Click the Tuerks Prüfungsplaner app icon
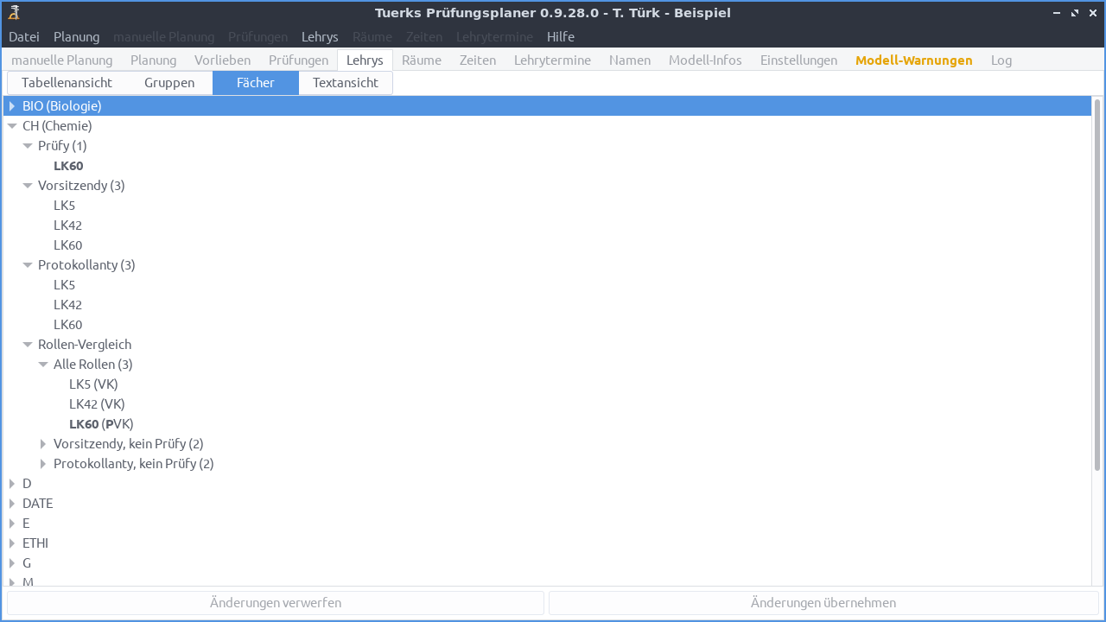1106x622 pixels. click(x=13, y=12)
